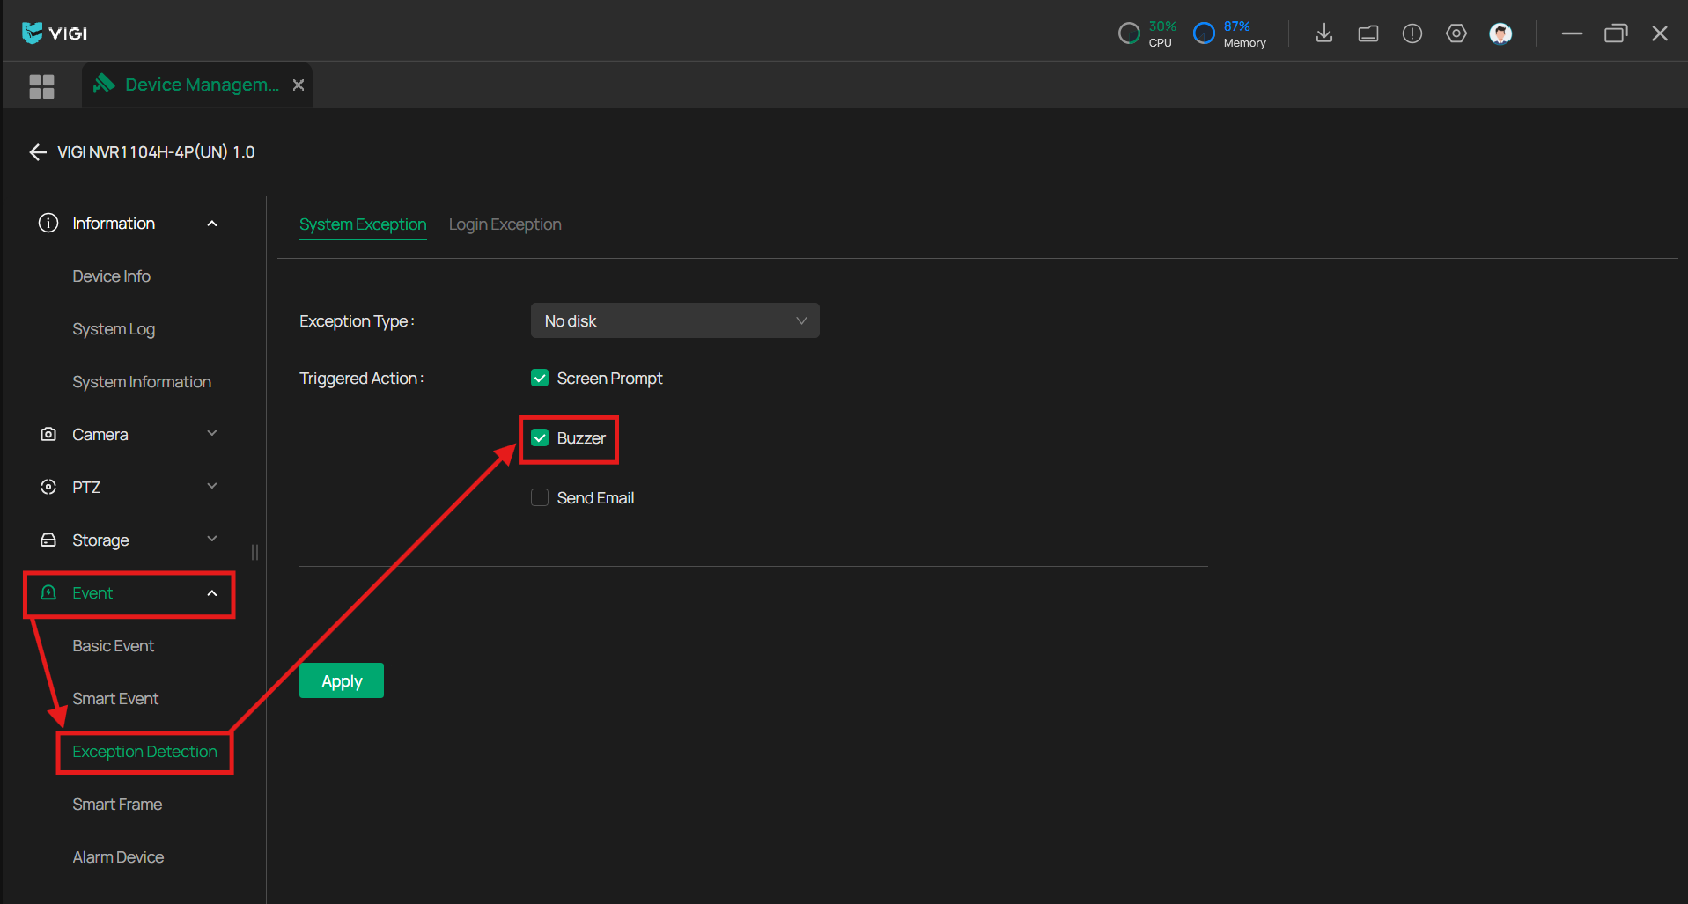Open System Log in the sidebar

coord(114,329)
